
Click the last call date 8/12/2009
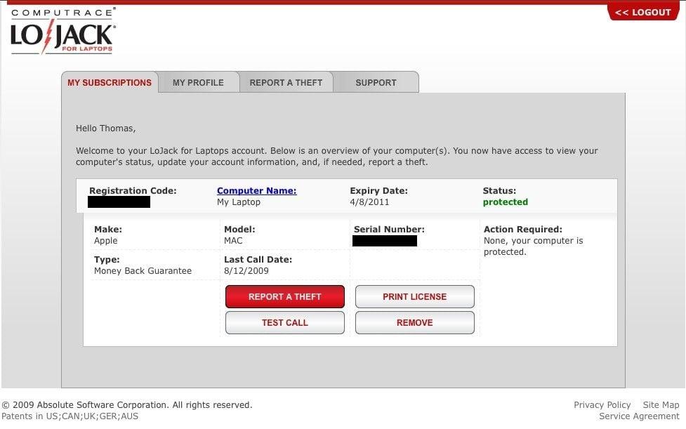[x=246, y=271]
